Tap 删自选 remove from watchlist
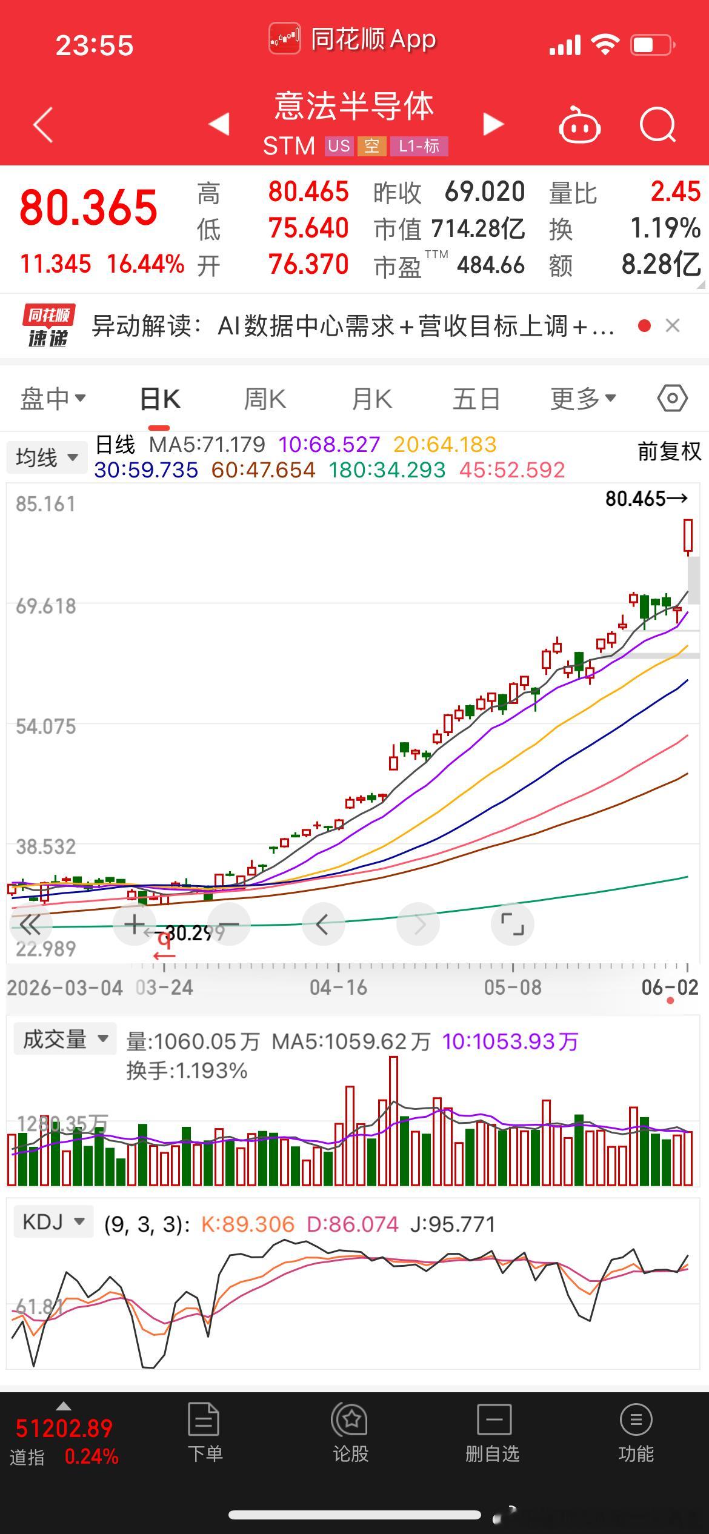The image size is (709, 1534). coord(493,1433)
